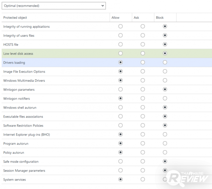Set Integrity of users files to Ask
This screenshot has width=212, height=189.
tap(143, 36)
